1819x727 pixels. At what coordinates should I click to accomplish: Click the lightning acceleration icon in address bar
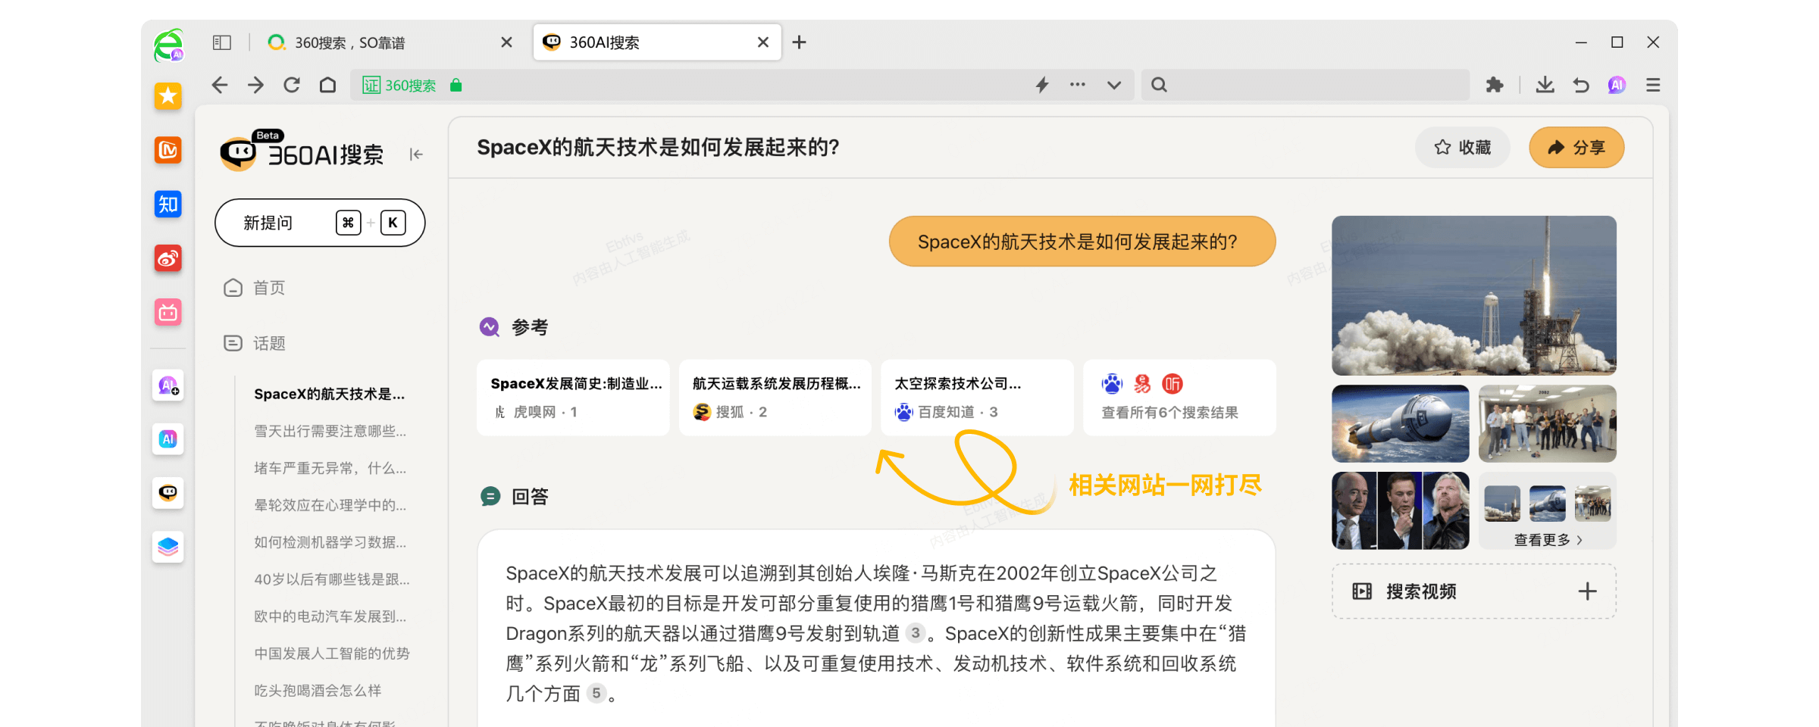coord(1041,85)
